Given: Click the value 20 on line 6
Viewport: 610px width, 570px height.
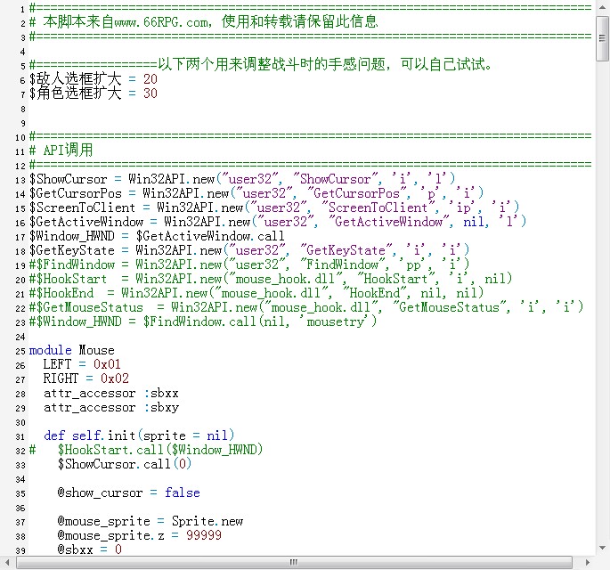Looking at the screenshot, I should coord(150,79).
